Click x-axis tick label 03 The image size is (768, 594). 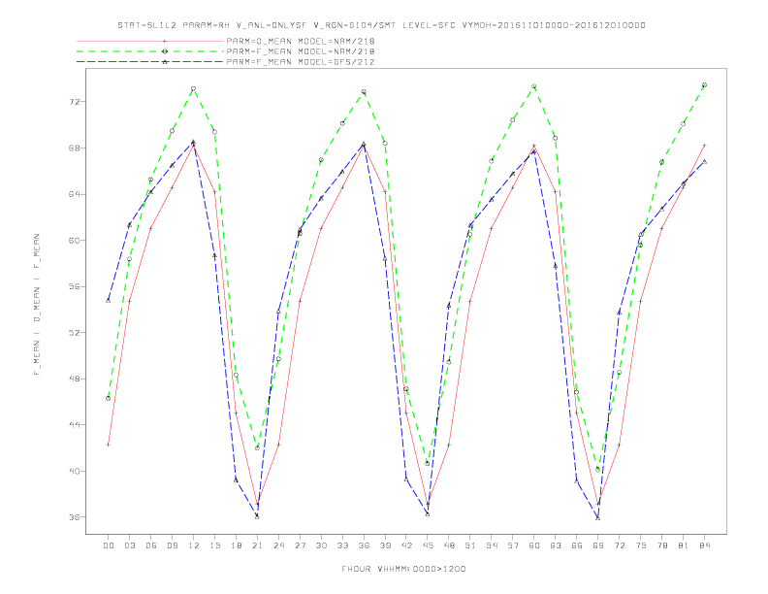pyautogui.click(x=129, y=545)
